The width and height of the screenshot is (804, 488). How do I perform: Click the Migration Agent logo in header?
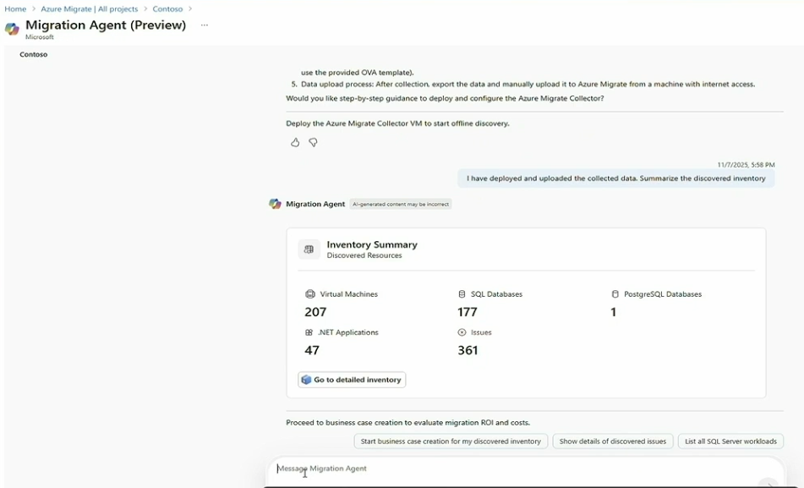pos(12,29)
